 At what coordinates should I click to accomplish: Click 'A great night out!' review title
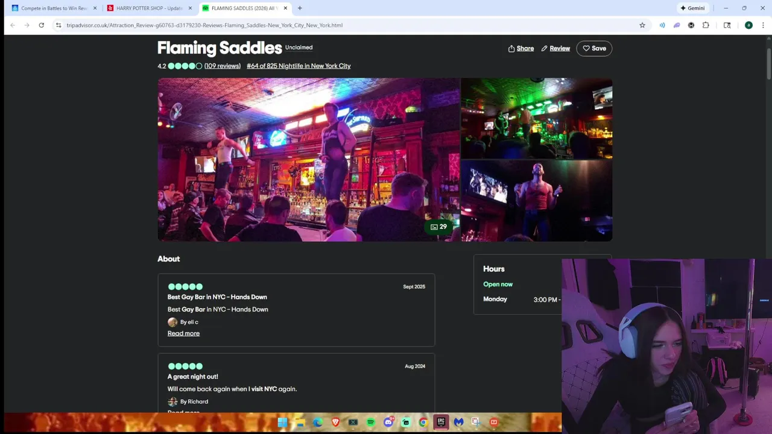coord(193,377)
